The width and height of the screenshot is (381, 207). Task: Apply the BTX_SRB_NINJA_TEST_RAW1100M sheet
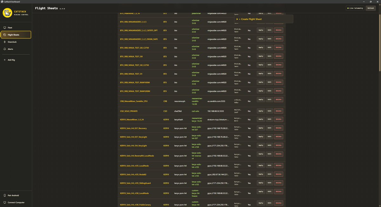point(261,82)
